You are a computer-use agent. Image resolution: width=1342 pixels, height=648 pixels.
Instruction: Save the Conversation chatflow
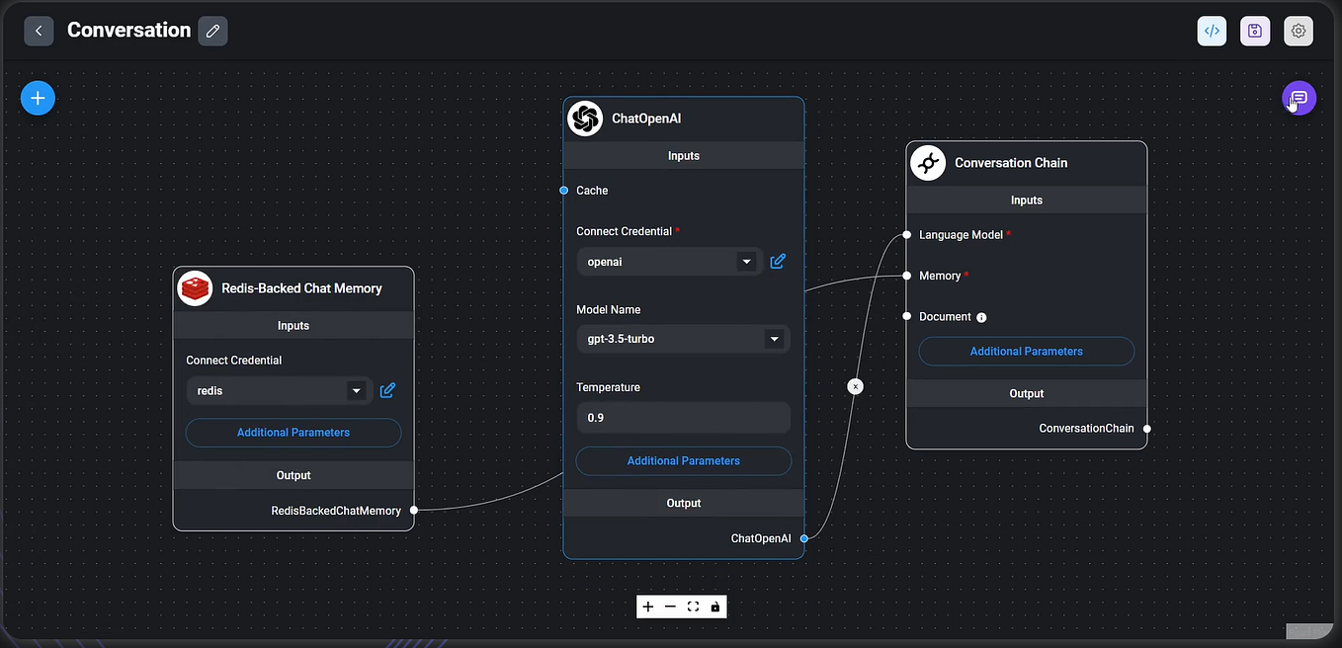pos(1255,31)
